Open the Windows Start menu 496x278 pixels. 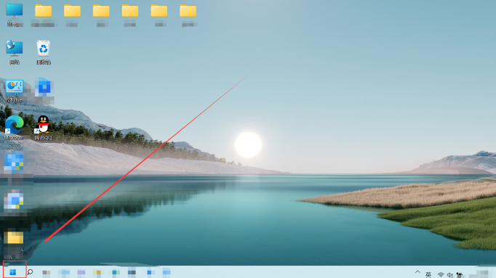13,272
